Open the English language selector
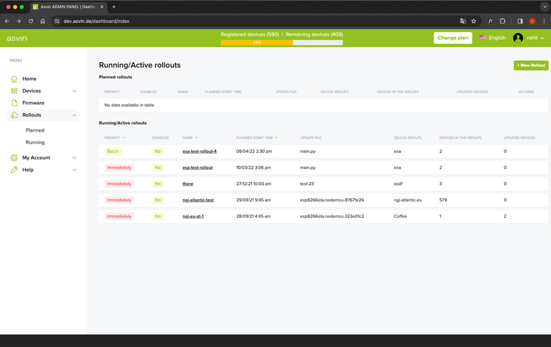 (492, 38)
